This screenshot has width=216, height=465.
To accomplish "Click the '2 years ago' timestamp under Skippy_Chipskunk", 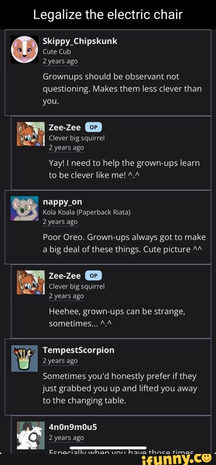I will point(60,62).
